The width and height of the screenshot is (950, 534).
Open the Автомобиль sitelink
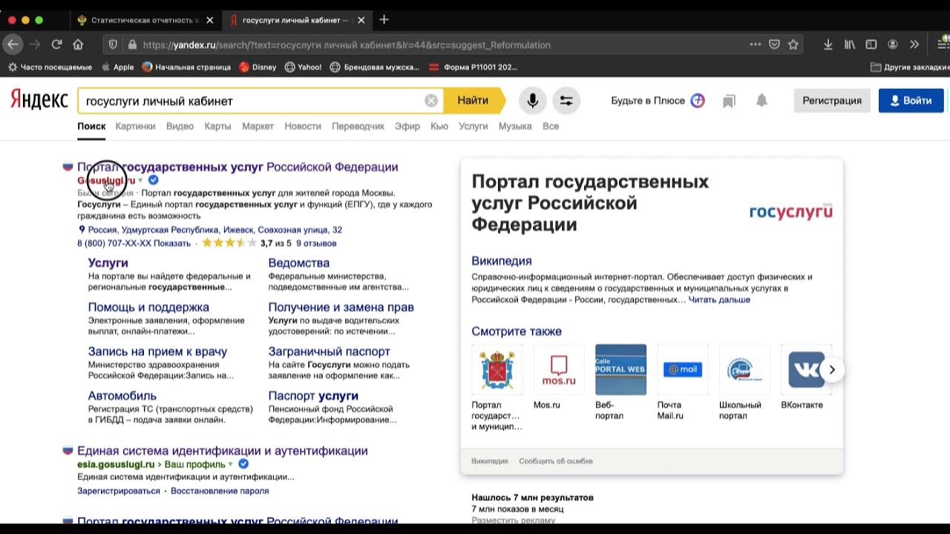[122, 395]
